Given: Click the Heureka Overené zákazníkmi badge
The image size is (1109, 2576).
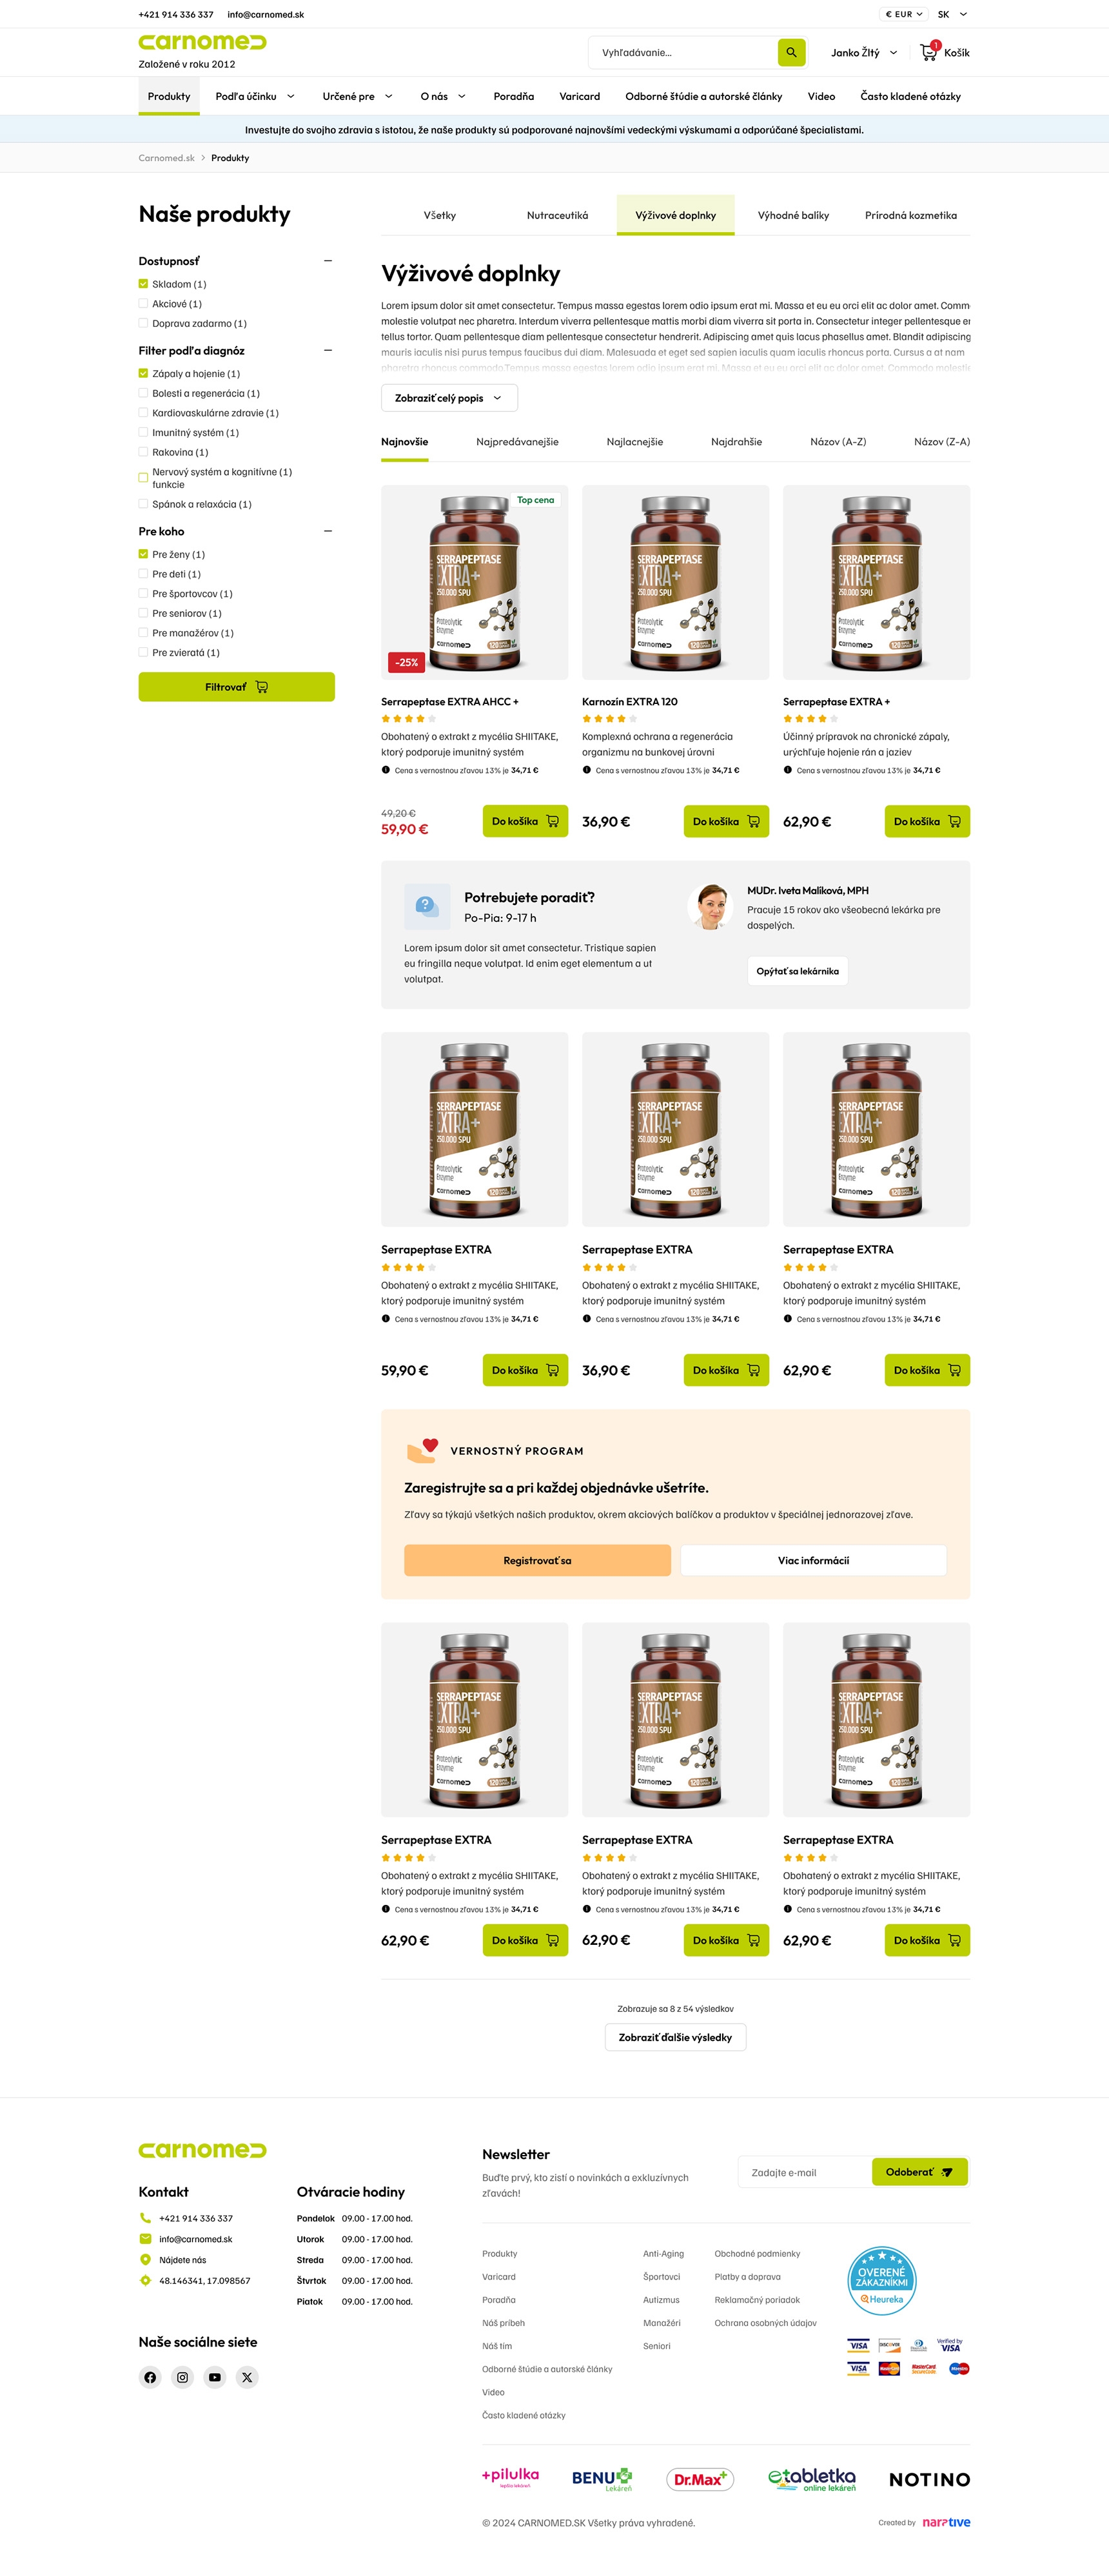Looking at the screenshot, I should (881, 2281).
